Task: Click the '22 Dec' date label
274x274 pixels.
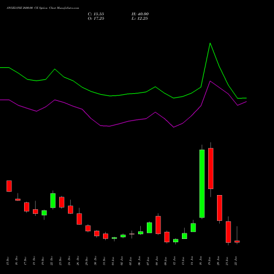Action: pyautogui.click(x=52, y=261)
